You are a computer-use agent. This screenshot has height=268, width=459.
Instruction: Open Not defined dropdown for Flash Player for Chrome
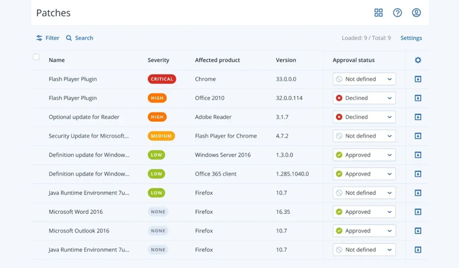[x=364, y=136]
